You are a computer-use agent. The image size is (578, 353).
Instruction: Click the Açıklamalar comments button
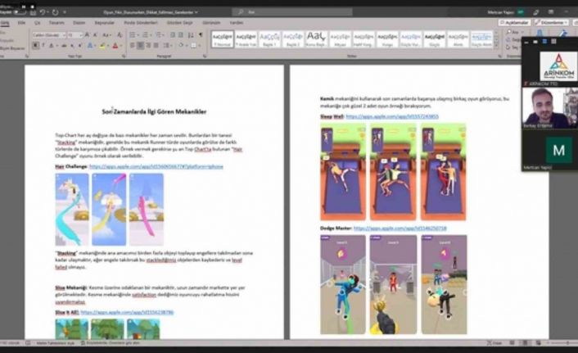tap(515, 23)
